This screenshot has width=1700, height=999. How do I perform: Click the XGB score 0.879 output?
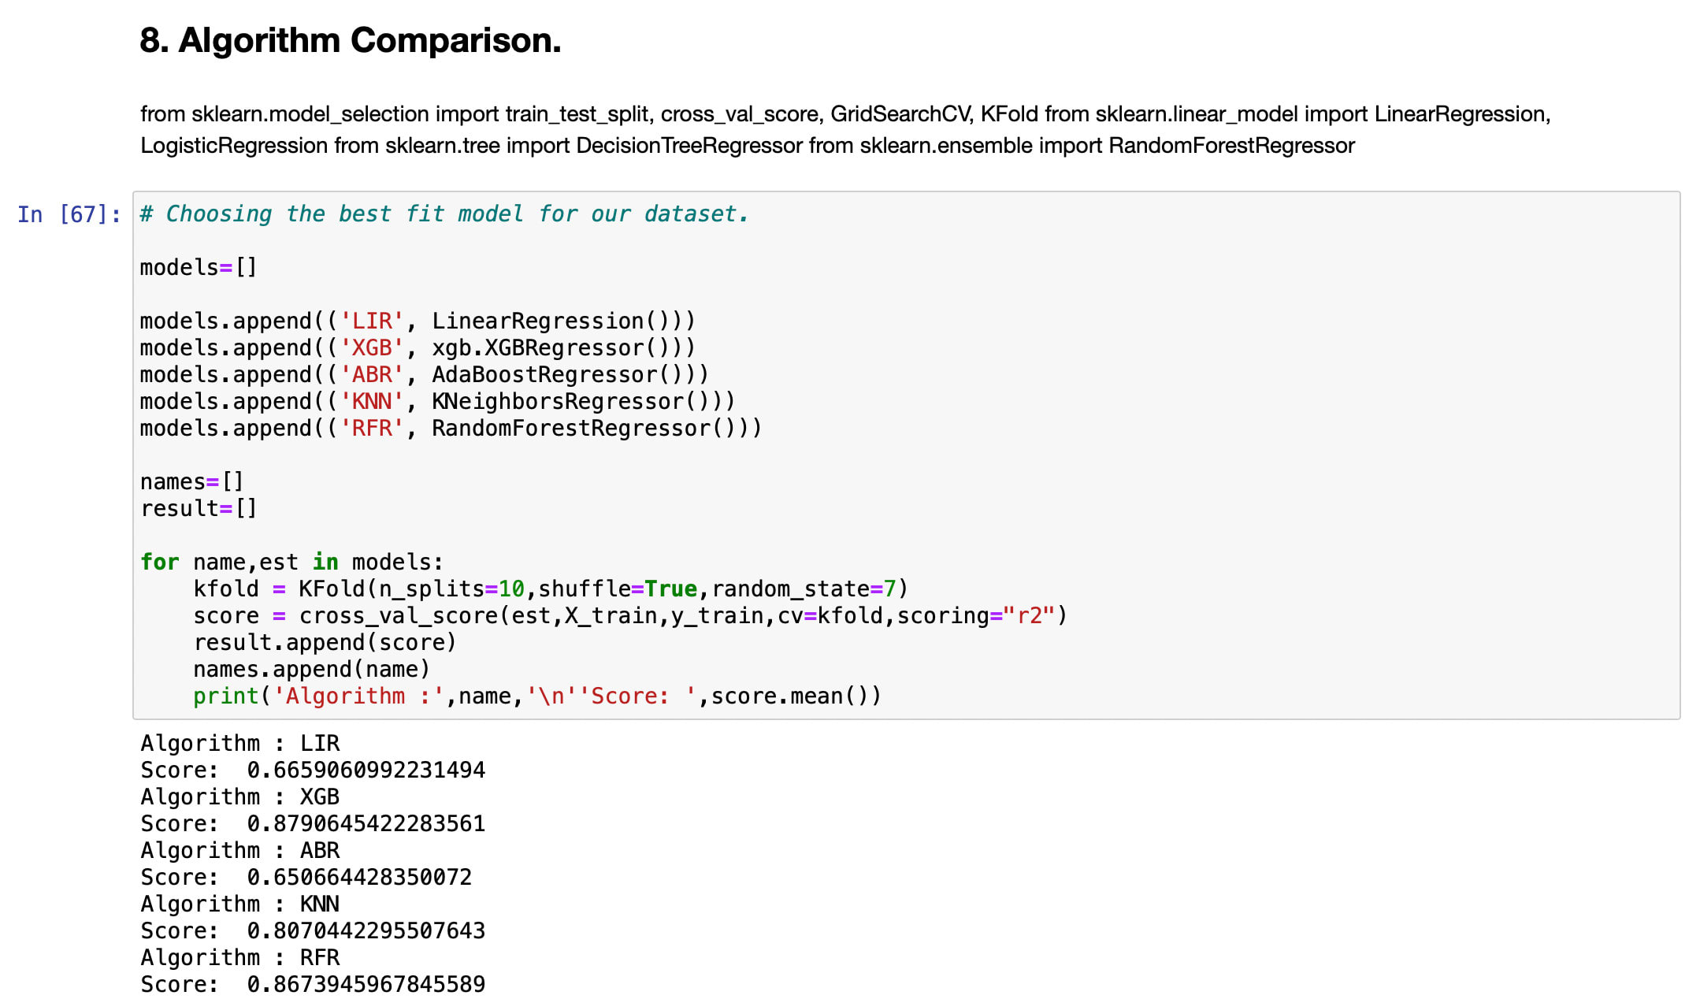[366, 824]
